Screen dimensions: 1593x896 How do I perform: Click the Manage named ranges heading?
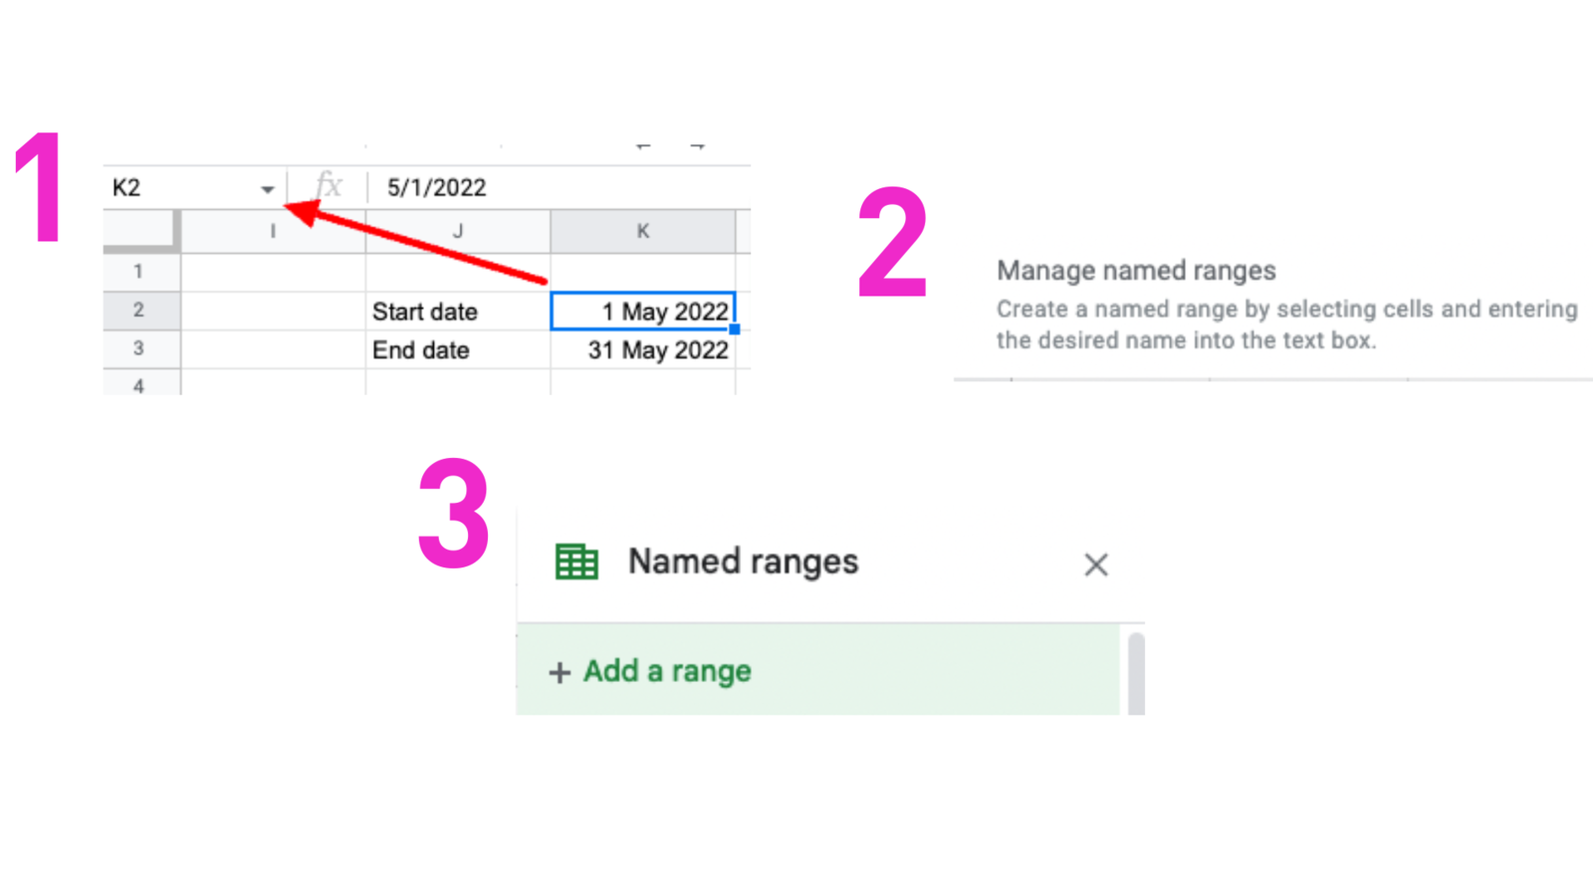pyautogui.click(x=1135, y=270)
